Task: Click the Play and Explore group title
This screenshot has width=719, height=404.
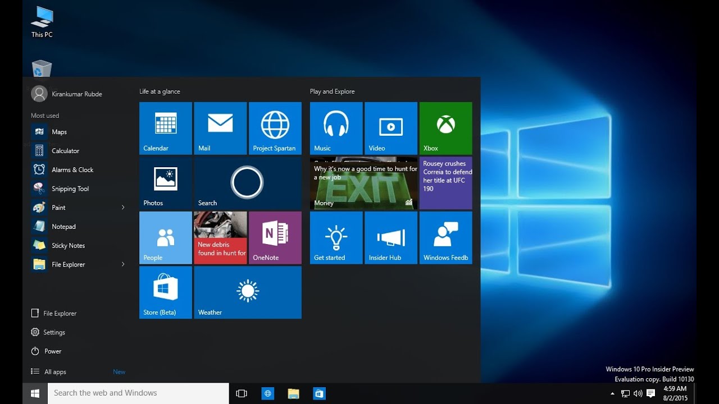Action: [333, 91]
